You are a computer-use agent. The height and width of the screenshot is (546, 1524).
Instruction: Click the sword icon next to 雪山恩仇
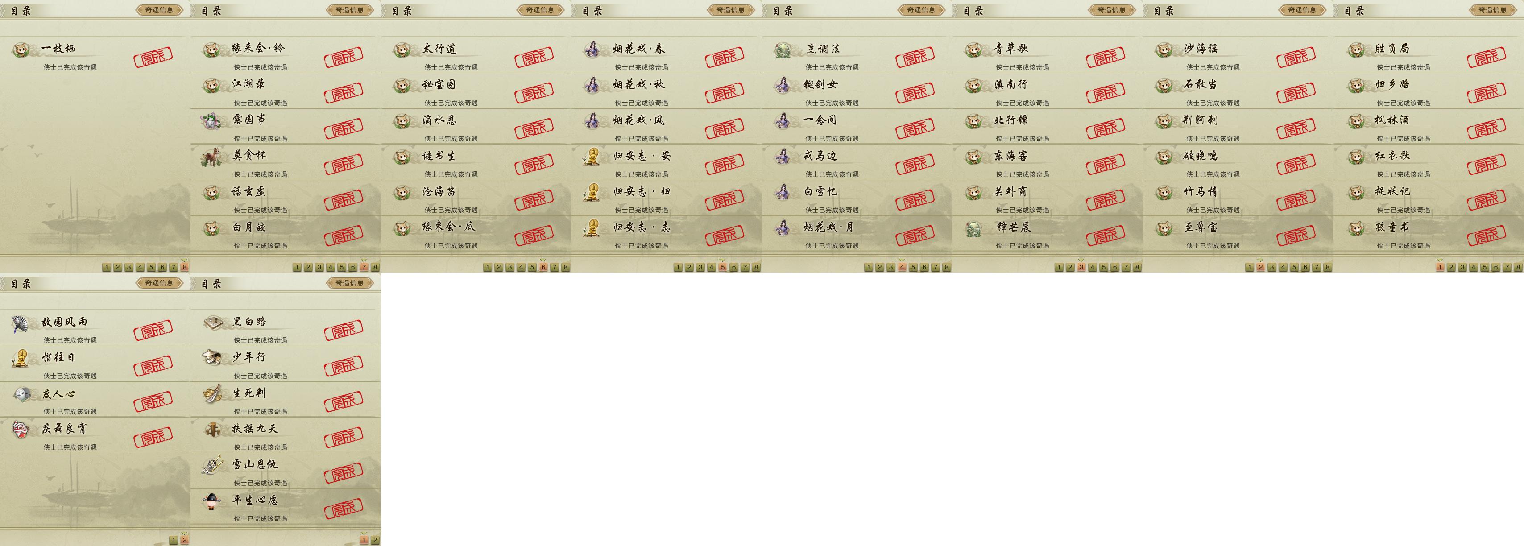pos(211,465)
